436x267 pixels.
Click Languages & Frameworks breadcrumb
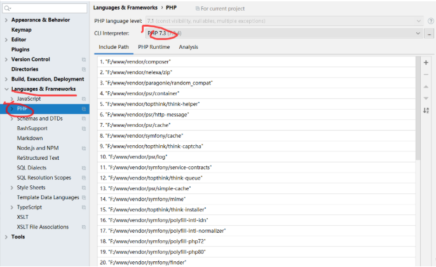coord(125,8)
